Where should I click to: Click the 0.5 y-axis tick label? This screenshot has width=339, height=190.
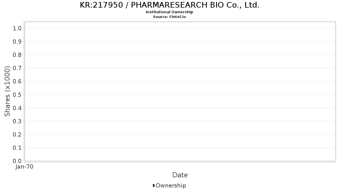click(17, 95)
